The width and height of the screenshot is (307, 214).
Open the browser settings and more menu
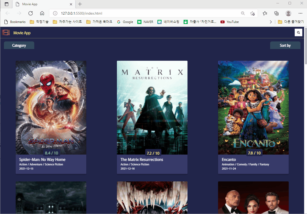300,13
